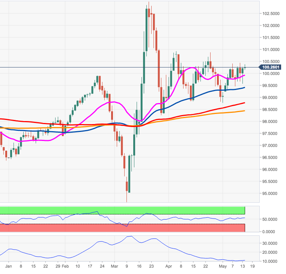Click the Apr date label
The image size is (286, 274).
(x=169, y=266)
